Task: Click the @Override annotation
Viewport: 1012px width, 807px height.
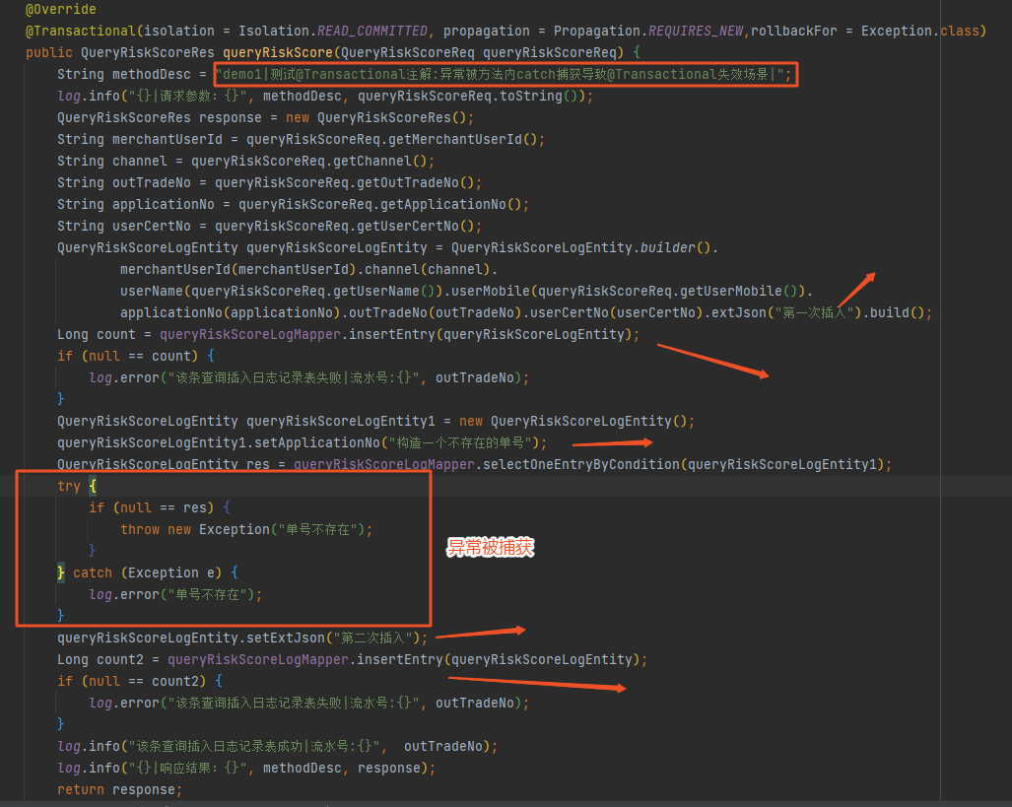Action: point(61,9)
